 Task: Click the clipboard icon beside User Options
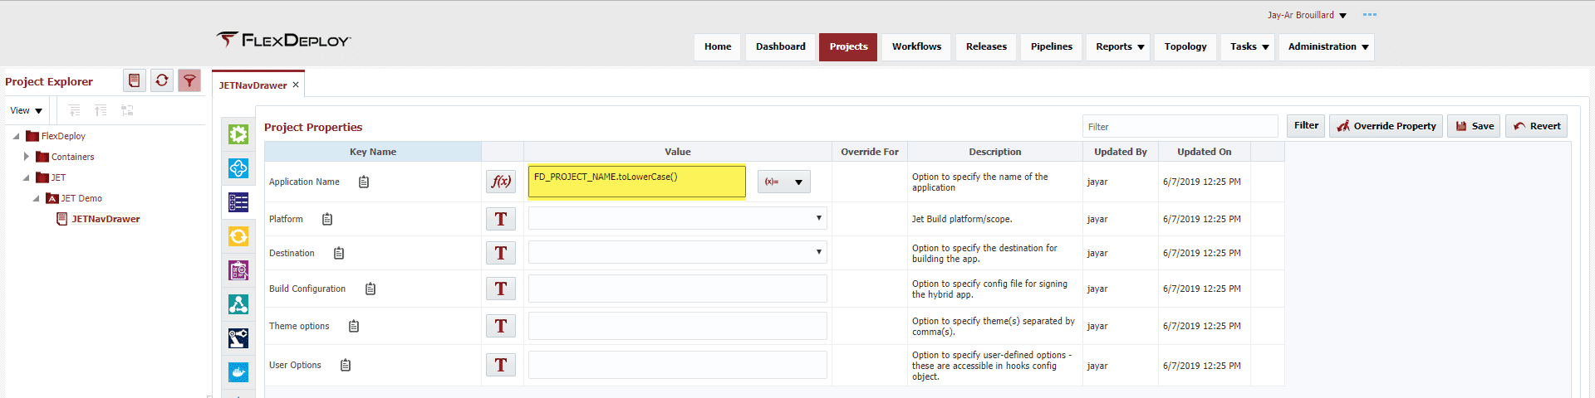346,365
